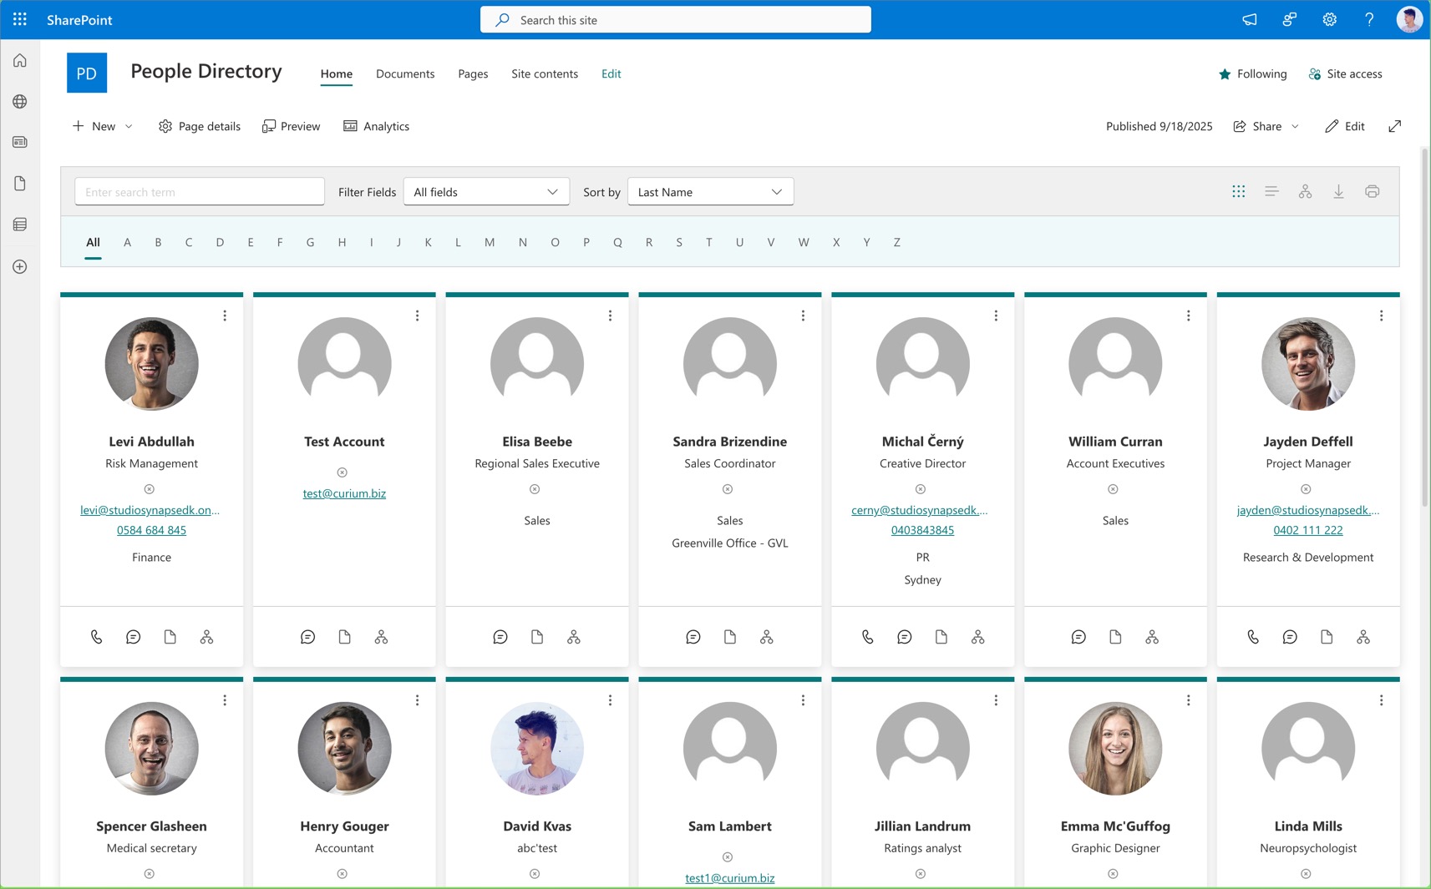The width and height of the screenshot is (1431, 889).
Task: Print the people directory
Action: tap(1372, 192)
